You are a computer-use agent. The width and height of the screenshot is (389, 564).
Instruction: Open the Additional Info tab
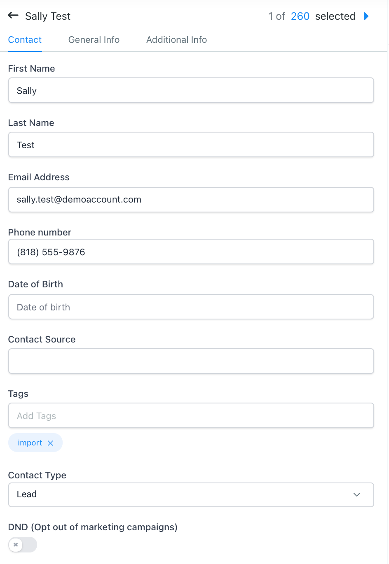point(176,40)
